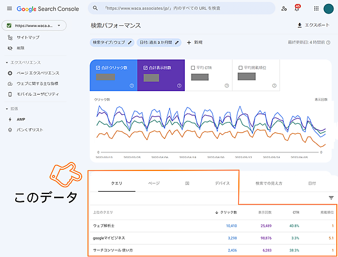
Task: Sort the table by クリック数 column
Action: (x=226, y=213)
